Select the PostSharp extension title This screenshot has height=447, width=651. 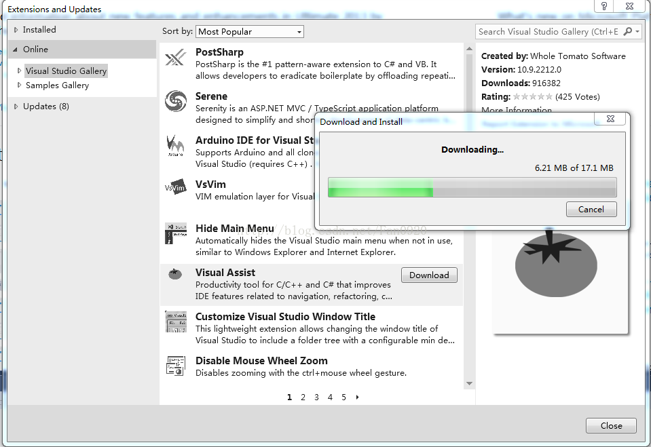click(220, 52)
